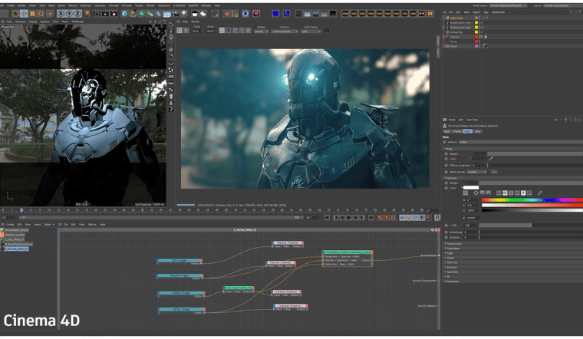Select the Robot object in Object Manager
This screenshot has width=583, height=339.
(453, 46)
